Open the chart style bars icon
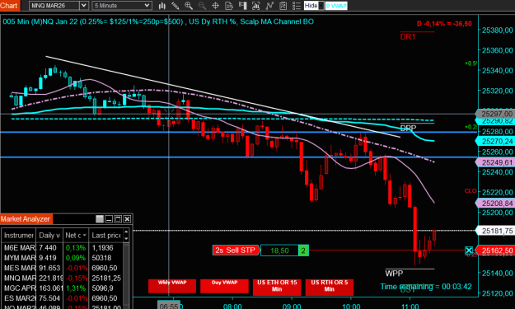 tap(162, 6)
